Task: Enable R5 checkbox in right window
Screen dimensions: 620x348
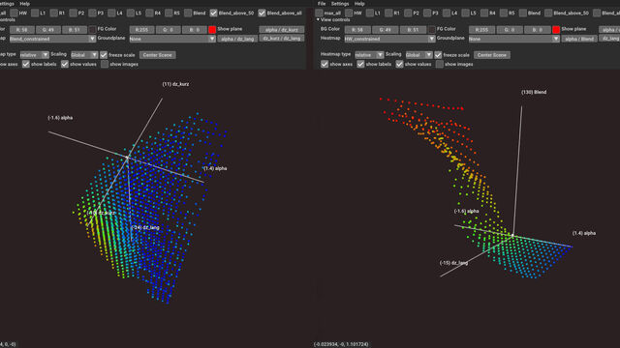Action: 504,13
